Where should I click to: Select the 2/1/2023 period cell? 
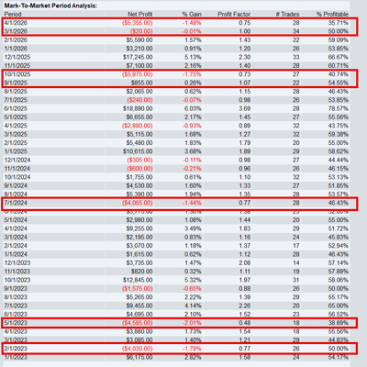[x=16, y=349]
